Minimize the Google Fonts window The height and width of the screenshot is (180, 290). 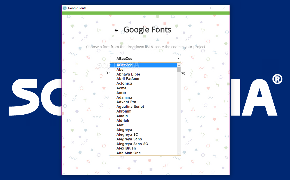pos(200,8)
